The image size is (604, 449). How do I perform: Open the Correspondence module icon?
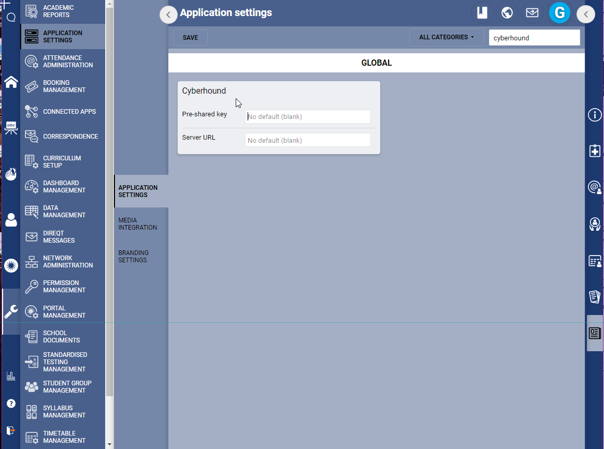31,136
